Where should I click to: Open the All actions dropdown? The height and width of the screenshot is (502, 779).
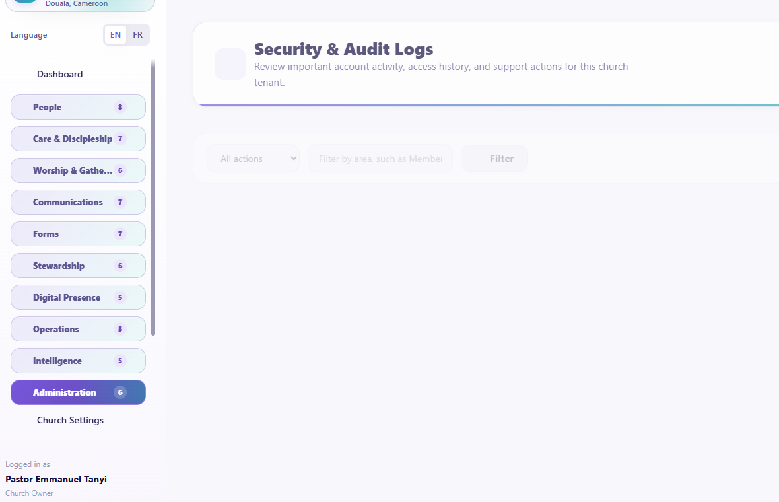(x=254, y=159)
